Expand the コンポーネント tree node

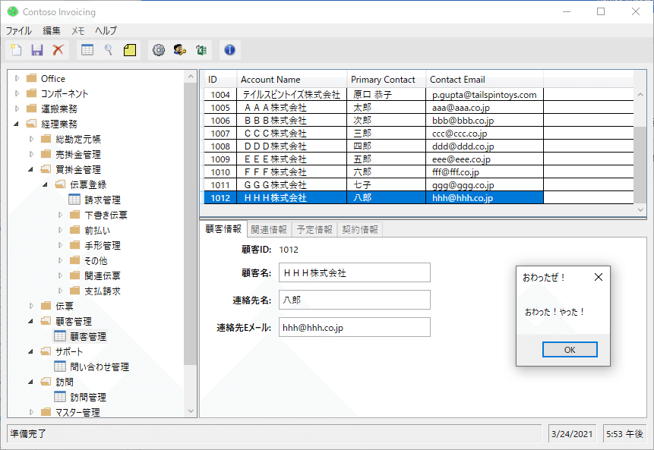pos(17,93)
